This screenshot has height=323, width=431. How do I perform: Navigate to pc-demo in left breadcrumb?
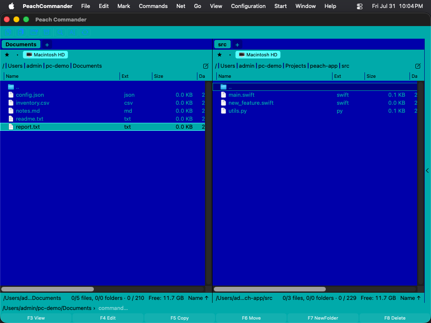point(57,66)
